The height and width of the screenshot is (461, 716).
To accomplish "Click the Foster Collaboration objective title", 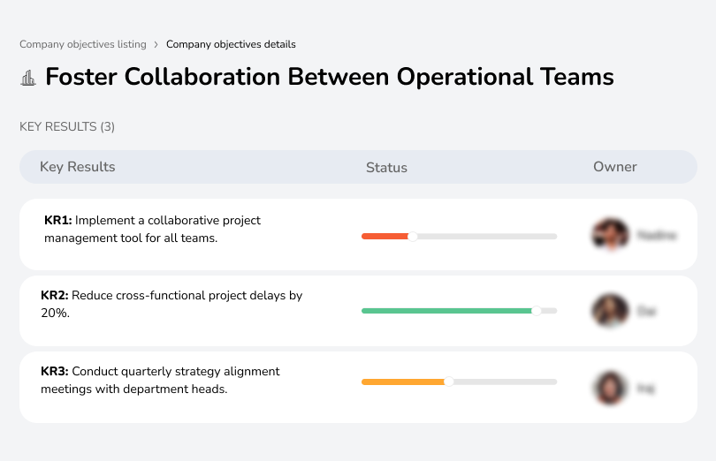I will [x=329, y=77].
